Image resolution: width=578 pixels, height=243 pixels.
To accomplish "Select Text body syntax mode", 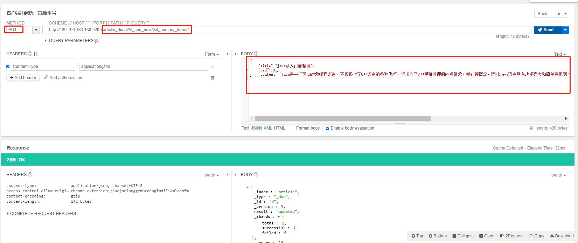I will (245, 128).
